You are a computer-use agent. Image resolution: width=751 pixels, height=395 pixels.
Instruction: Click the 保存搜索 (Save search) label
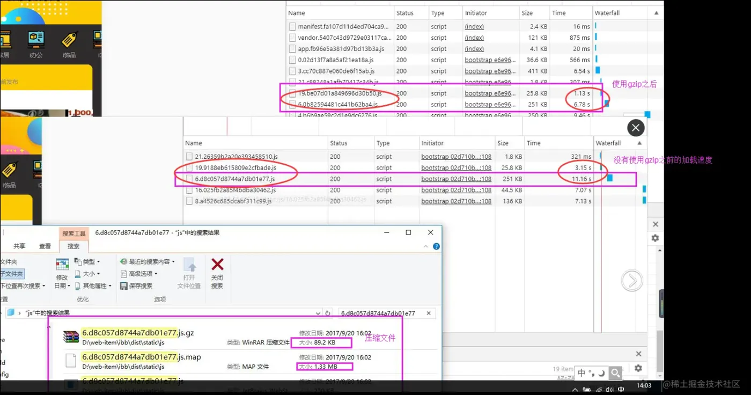[141, 286]
